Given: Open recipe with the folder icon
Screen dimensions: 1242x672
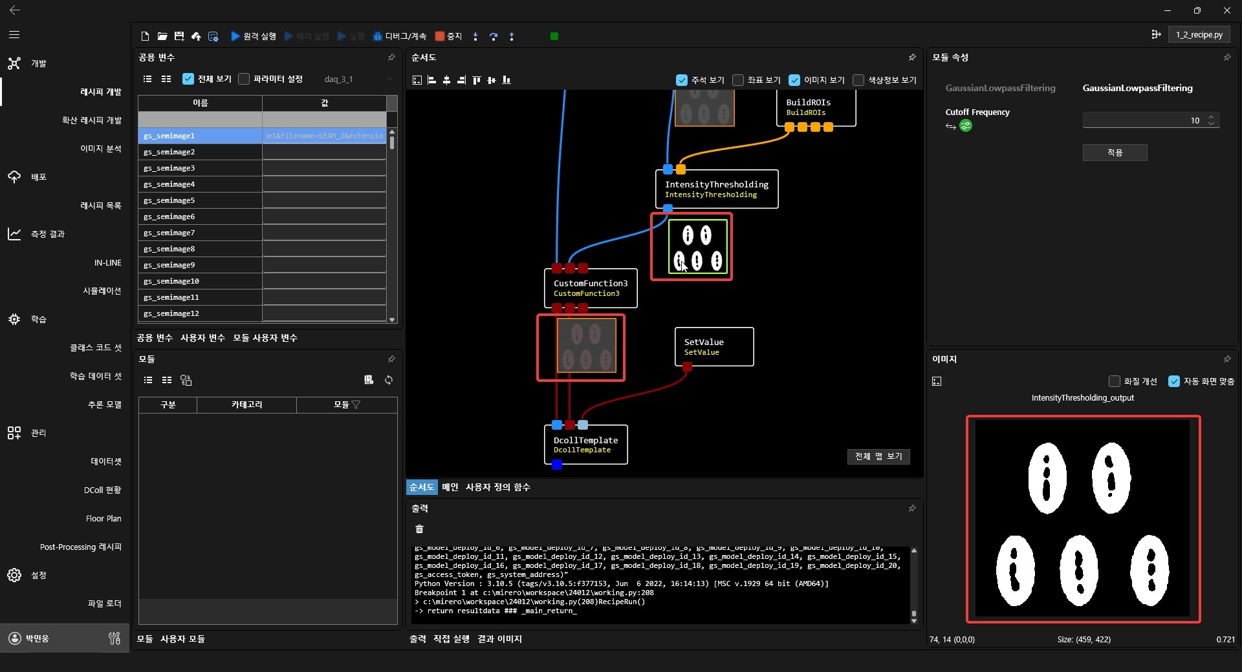Looking at the screenshot, I should (x=162, y=36).
